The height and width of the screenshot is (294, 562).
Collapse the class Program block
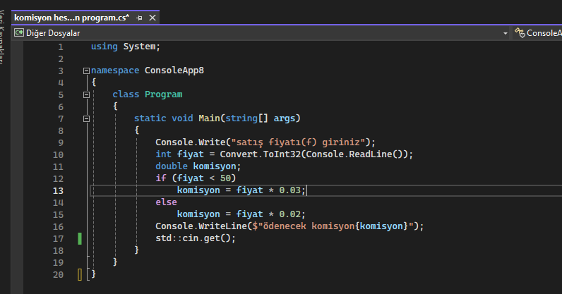tap(86, 94)
